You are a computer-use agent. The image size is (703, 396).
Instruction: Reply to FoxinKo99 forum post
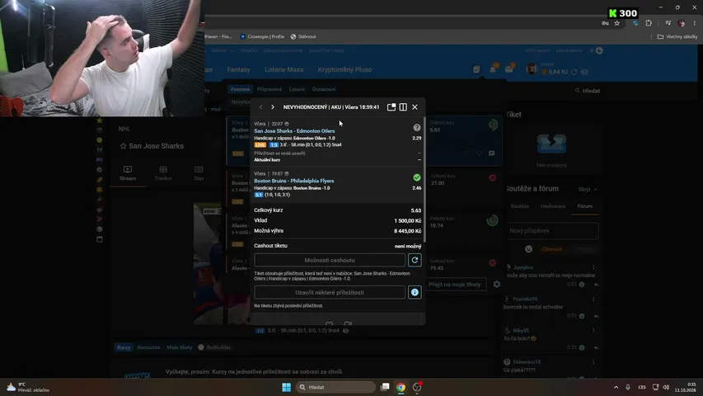click(596, 316)
